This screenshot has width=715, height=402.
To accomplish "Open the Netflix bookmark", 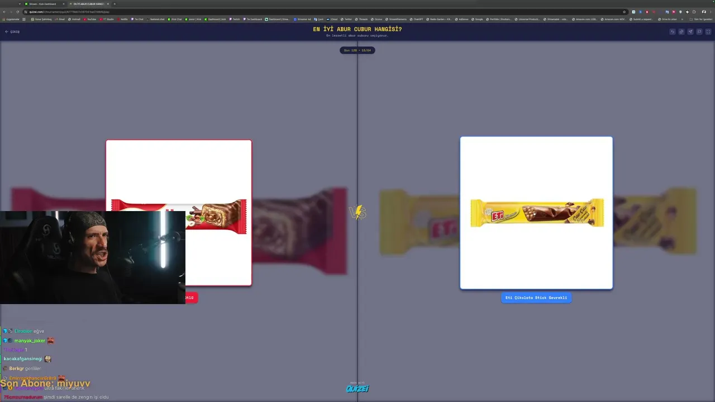I will pos(122,19).
